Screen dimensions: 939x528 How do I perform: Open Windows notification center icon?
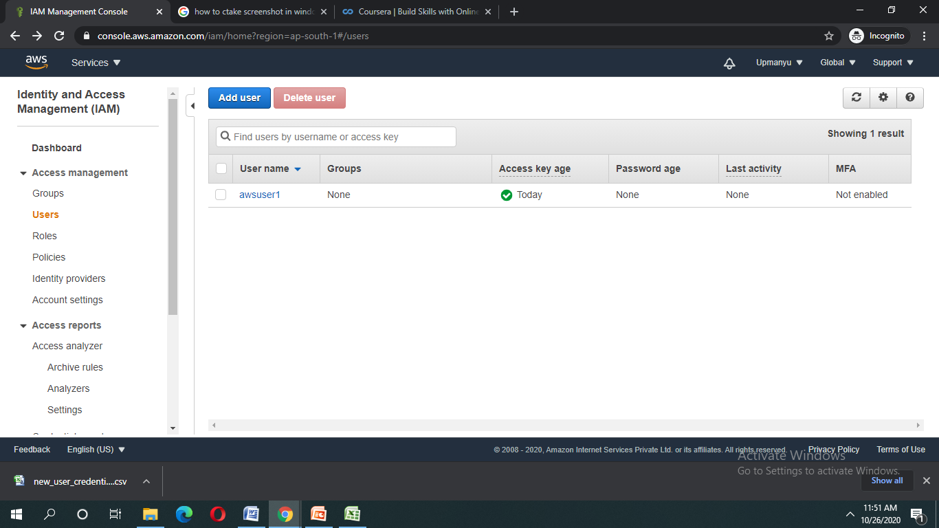point(917,514)
